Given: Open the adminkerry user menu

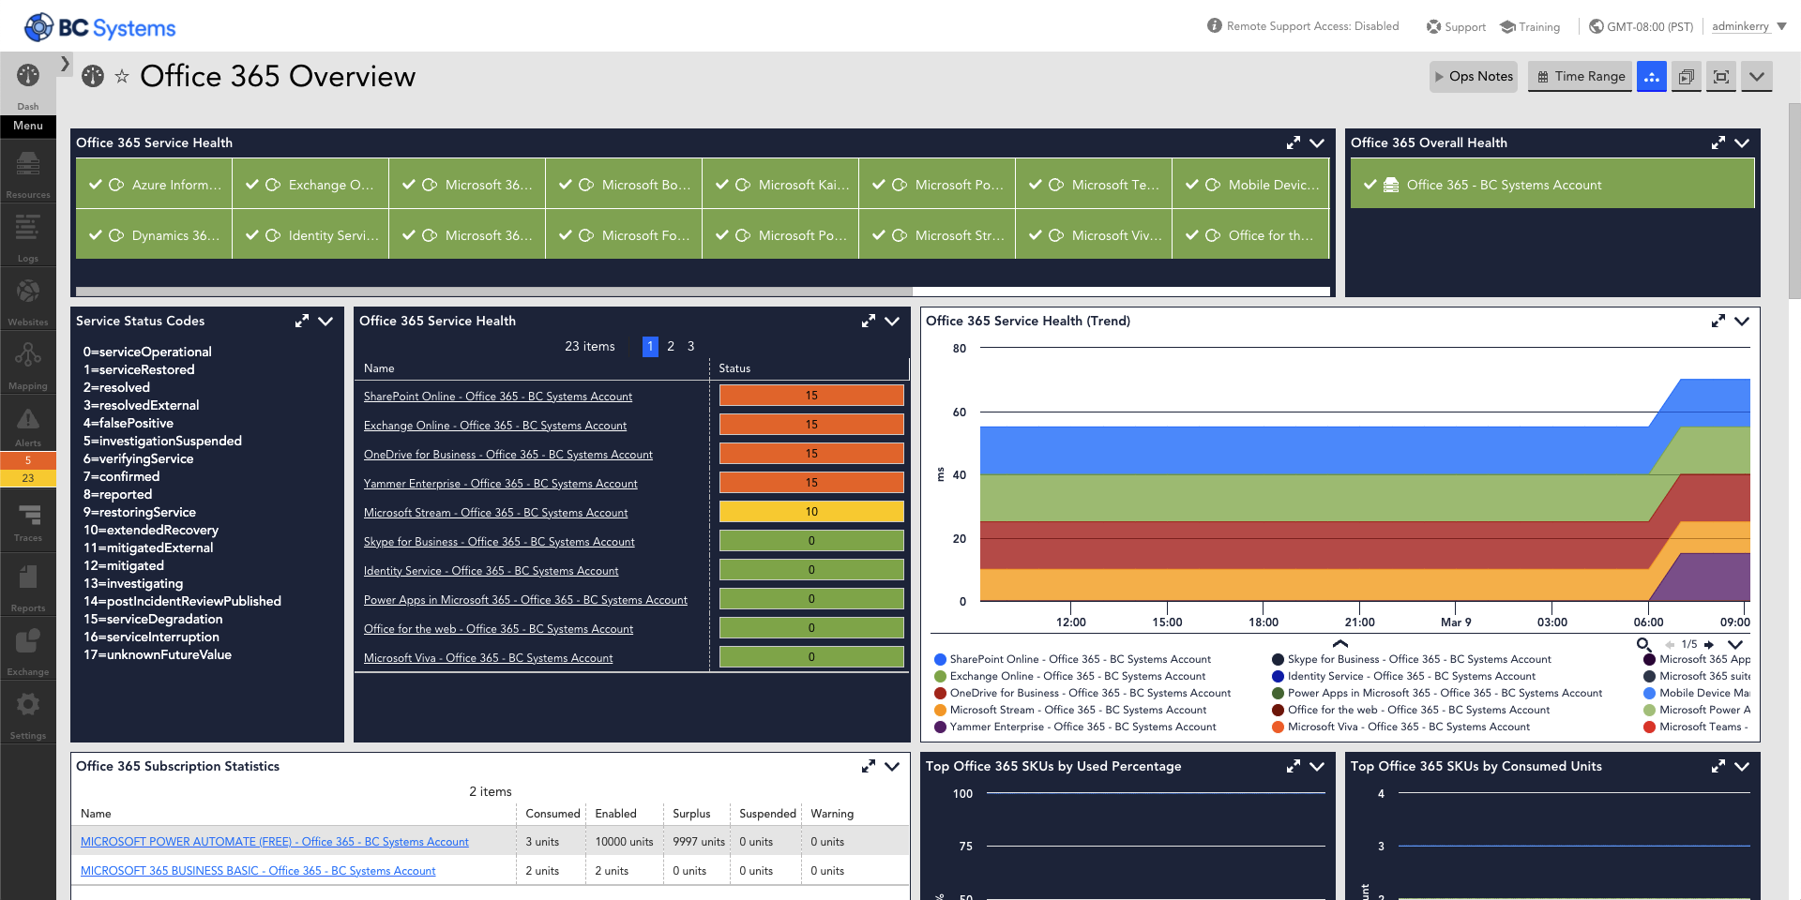Looking at the screenshot, I should click(1748, 26).
